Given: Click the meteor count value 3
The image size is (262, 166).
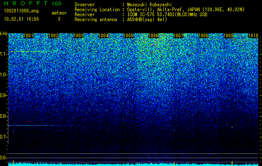Looking at the screenshot, I should click(x=59, y=19).
